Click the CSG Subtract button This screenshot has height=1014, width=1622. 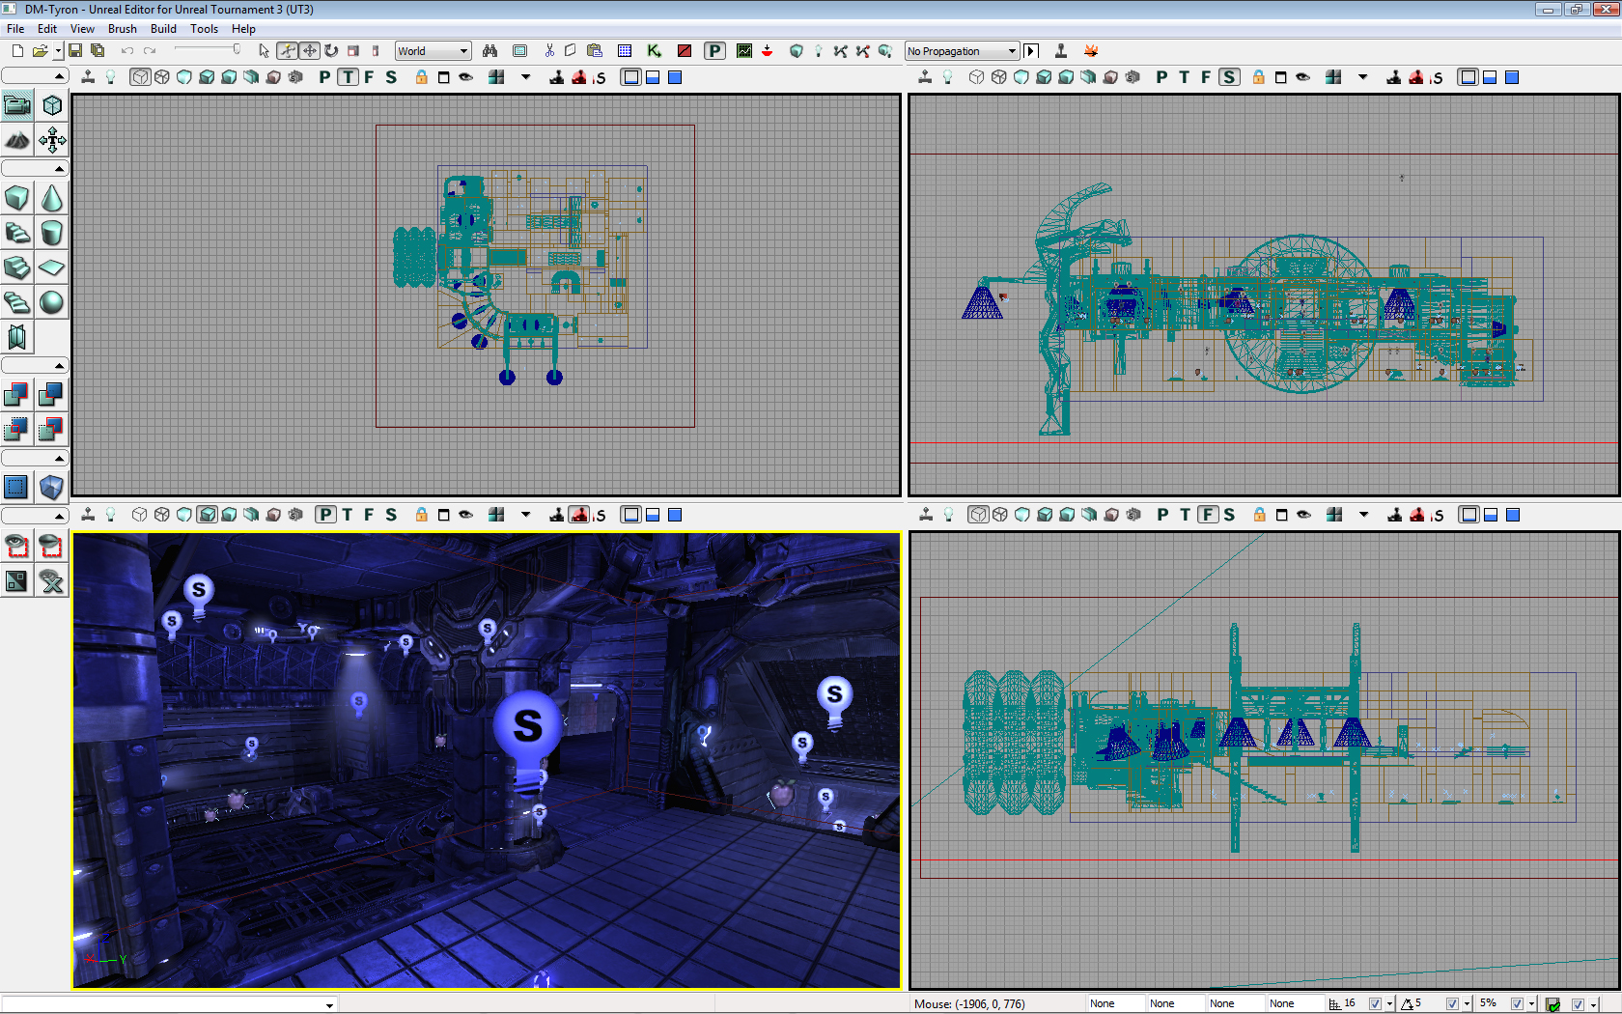coord(52,394)
